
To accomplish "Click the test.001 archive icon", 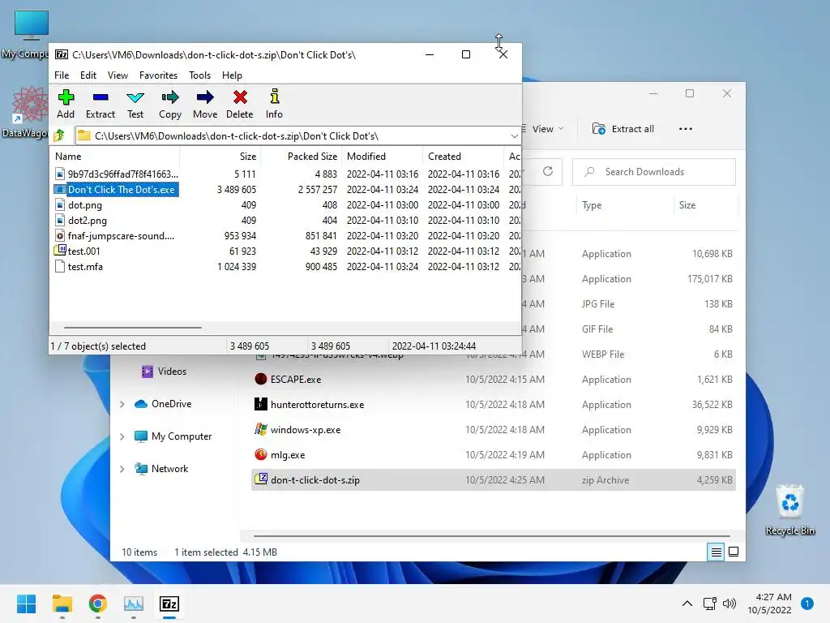I will pyautogui.click(x=60, y=251).
